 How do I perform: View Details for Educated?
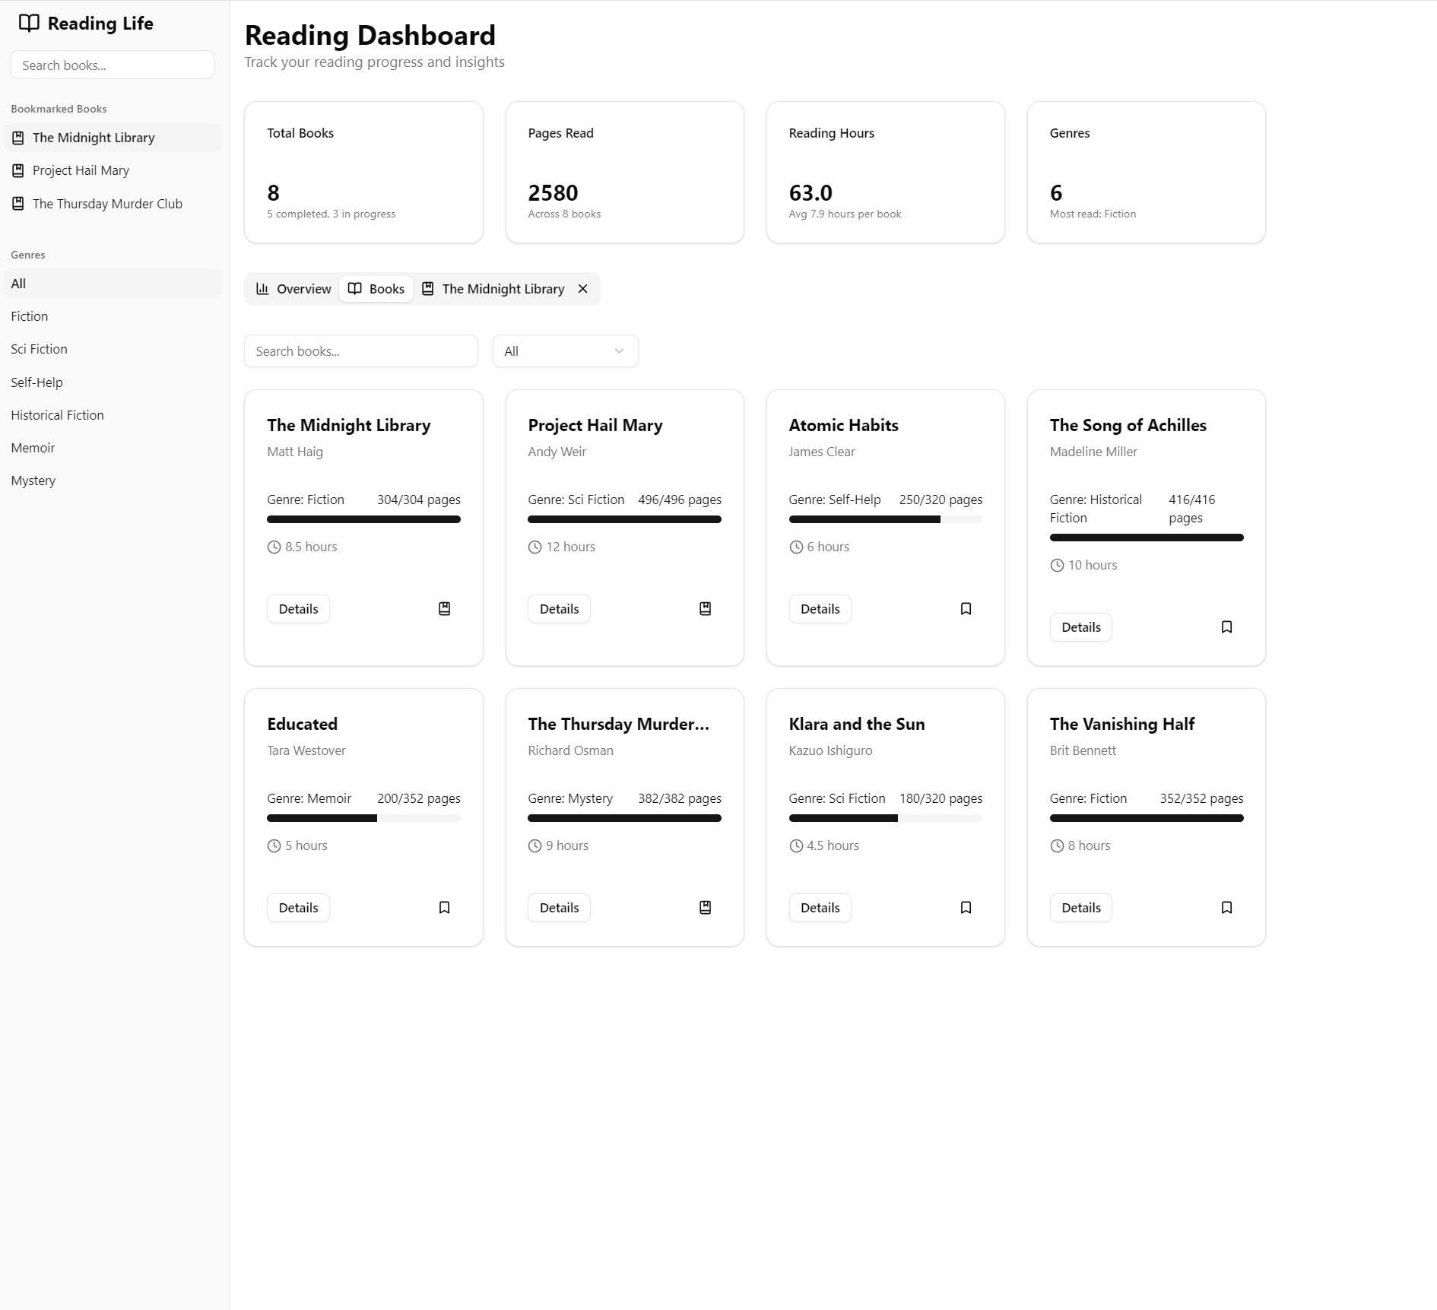pos(298,908)
